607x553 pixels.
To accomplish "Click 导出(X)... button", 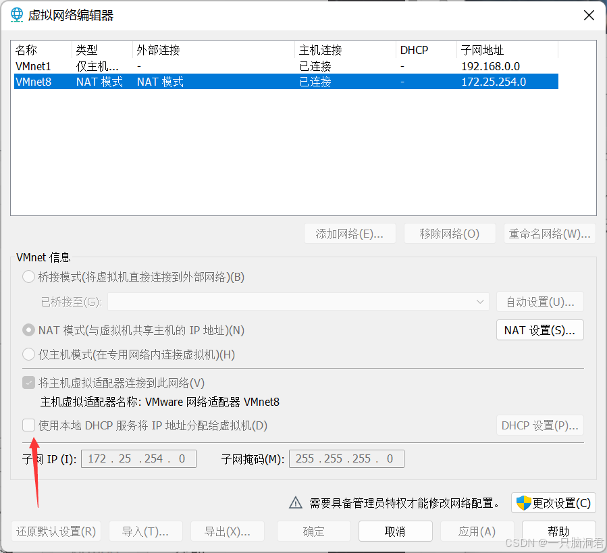I will coord(228,531).
